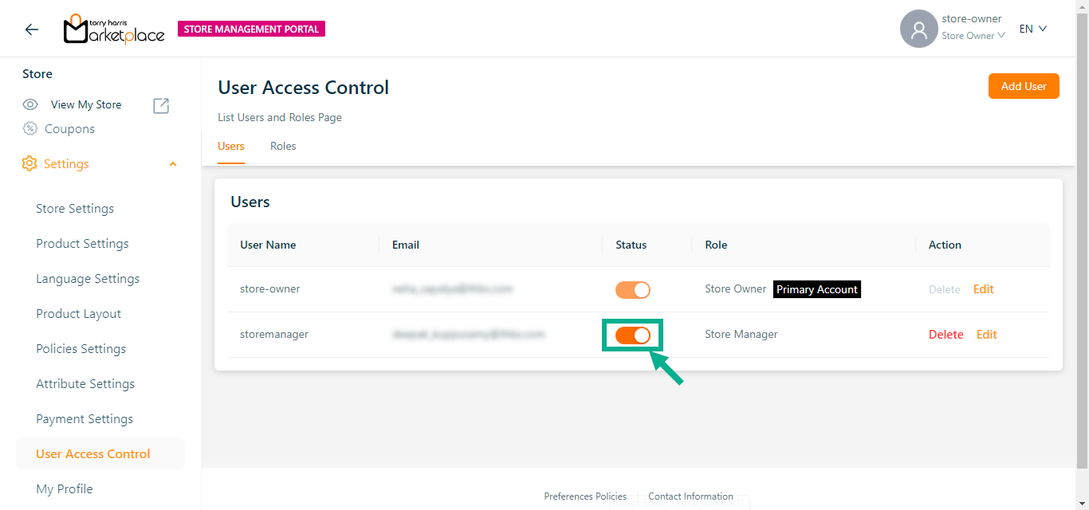Switch to the Roles tab
Viewport: 1089px width, 510px height.
[x=283, y=147]
